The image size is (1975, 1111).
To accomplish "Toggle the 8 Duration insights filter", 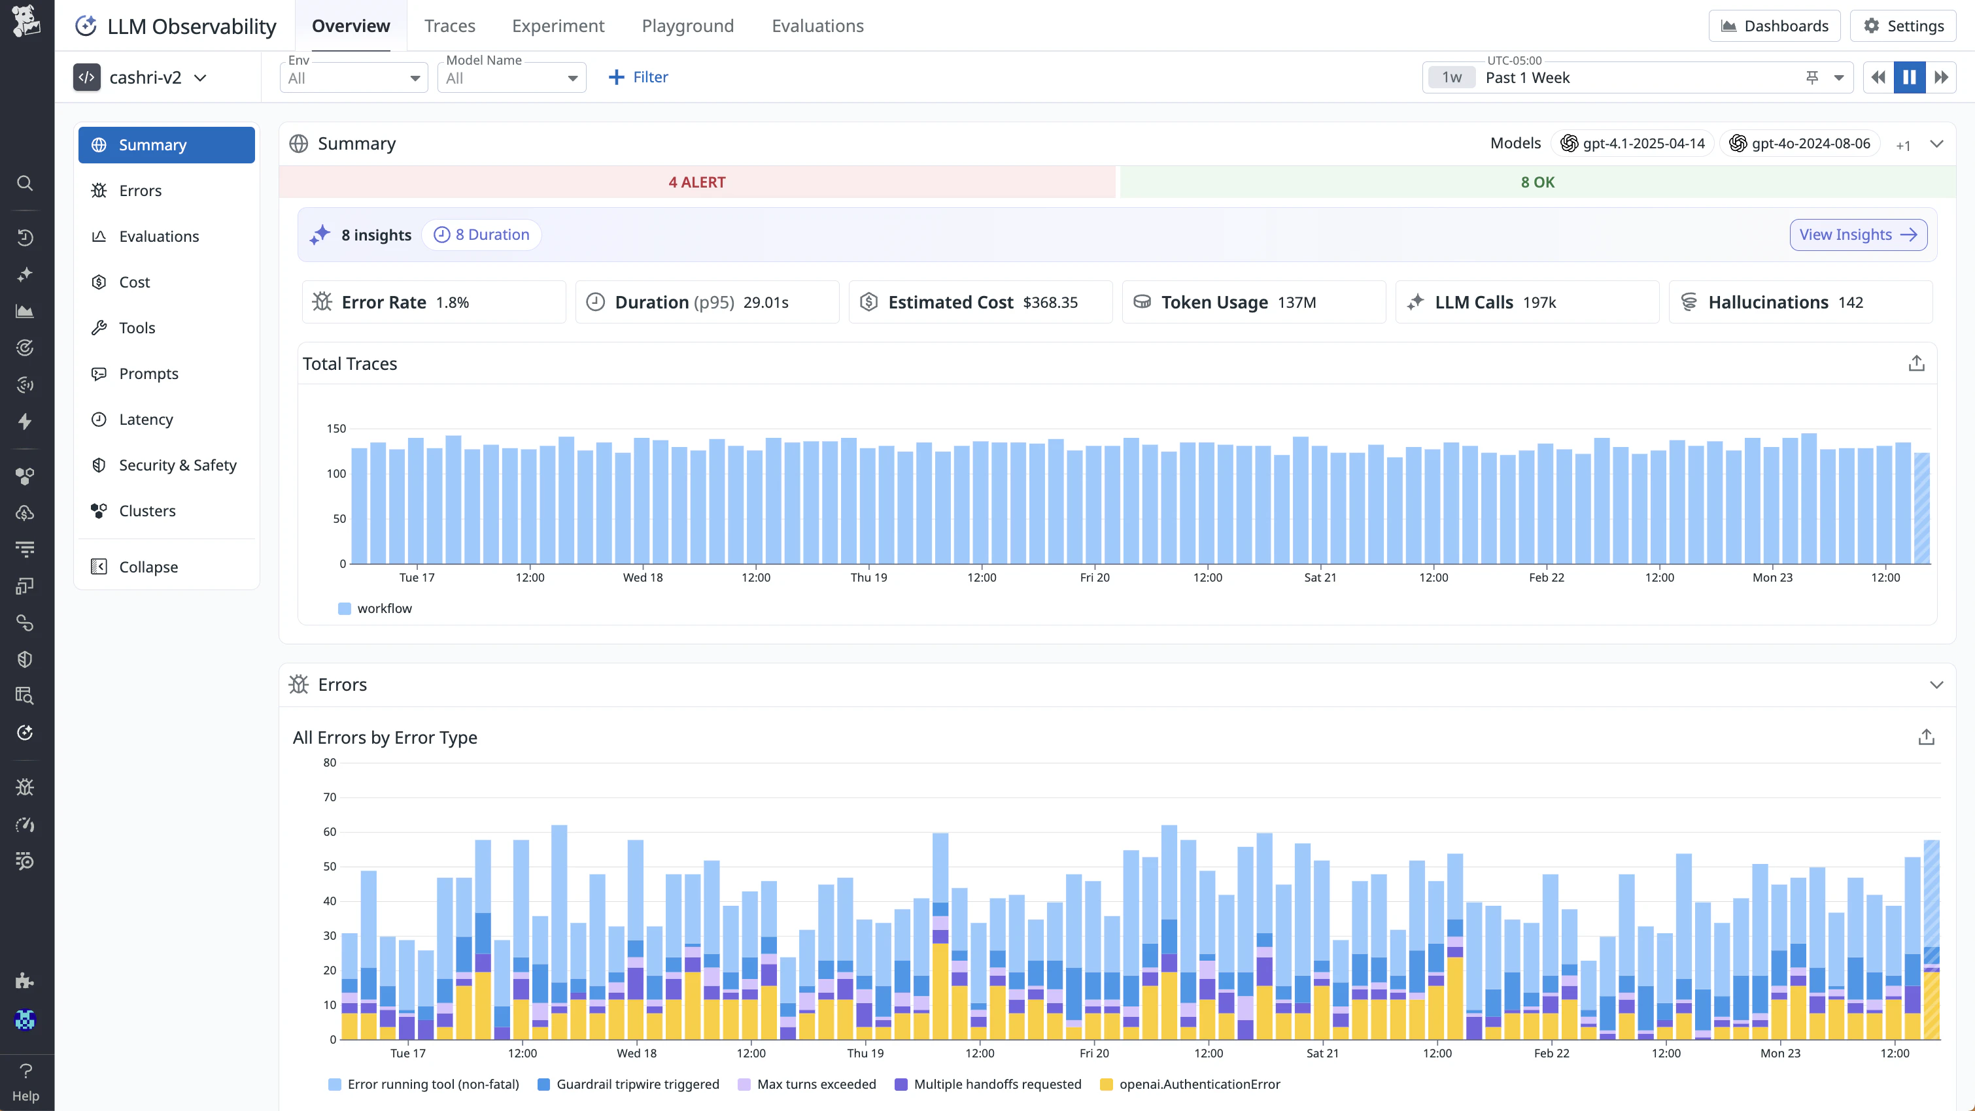I will [481, 235].
